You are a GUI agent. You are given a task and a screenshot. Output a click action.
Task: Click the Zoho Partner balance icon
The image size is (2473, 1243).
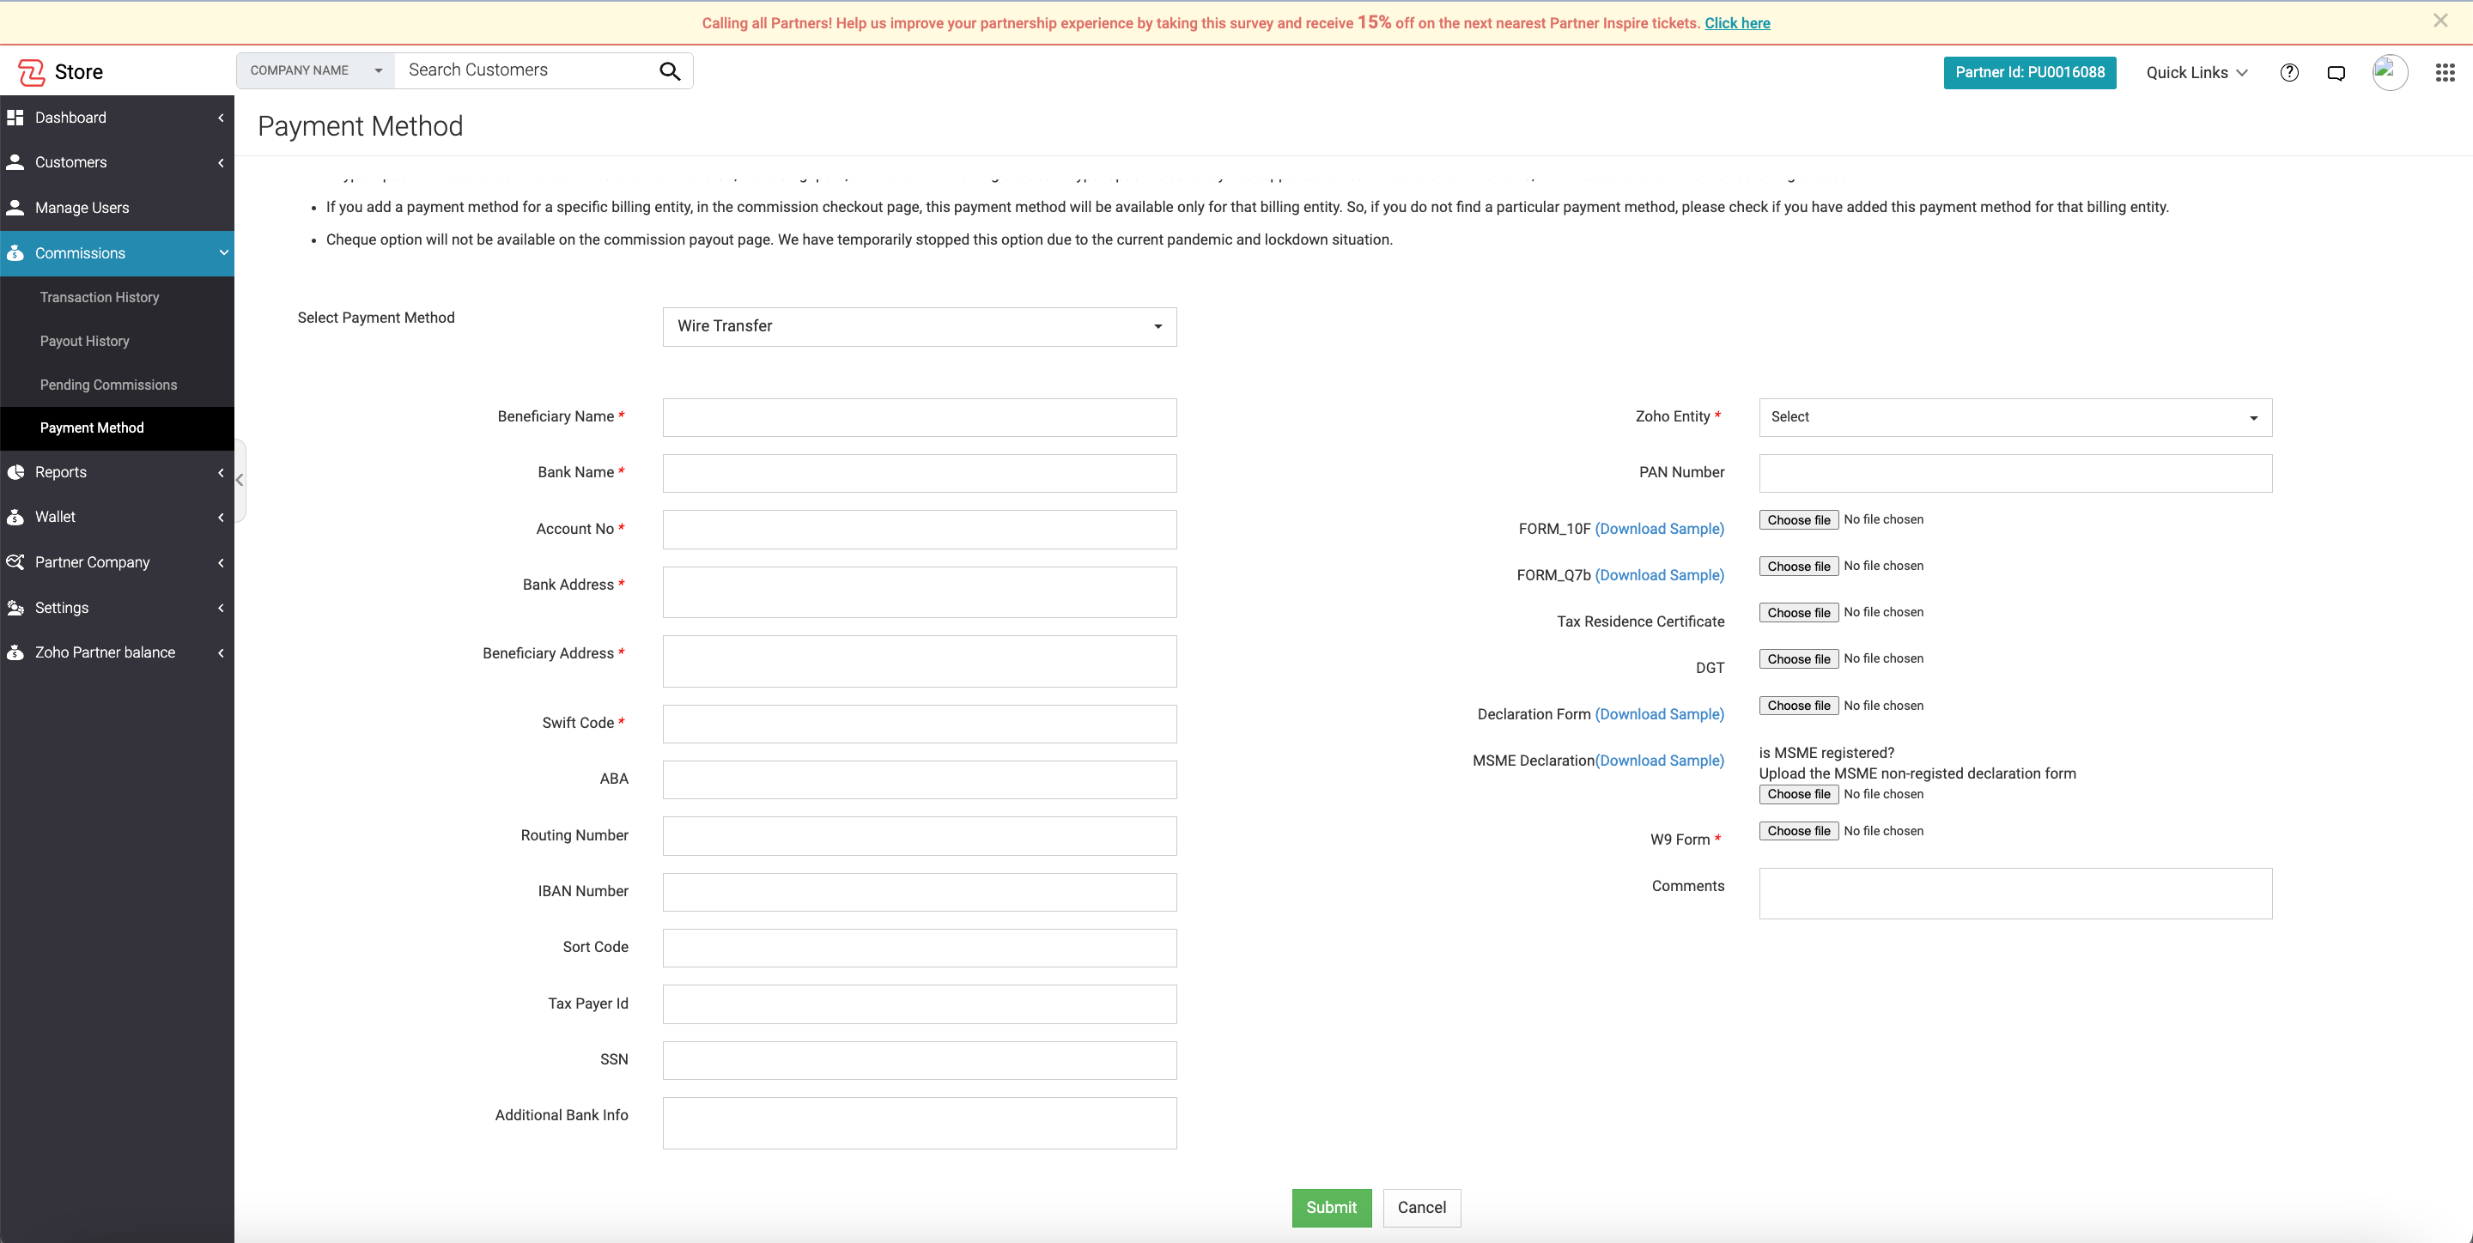(x=15, y=652)
